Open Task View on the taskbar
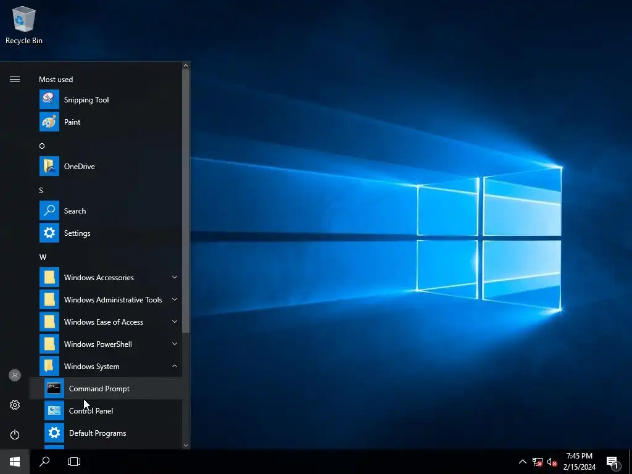The width and height of the screenshot is (632, 474). [x=74, y=462]
